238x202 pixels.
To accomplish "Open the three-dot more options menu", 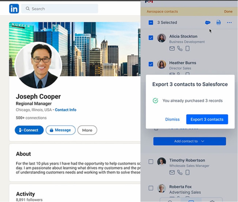I will point(229,22).
